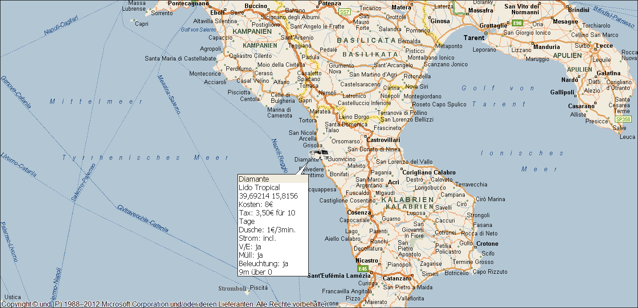Click the Lido Tropical text in popup

[259, 187]
